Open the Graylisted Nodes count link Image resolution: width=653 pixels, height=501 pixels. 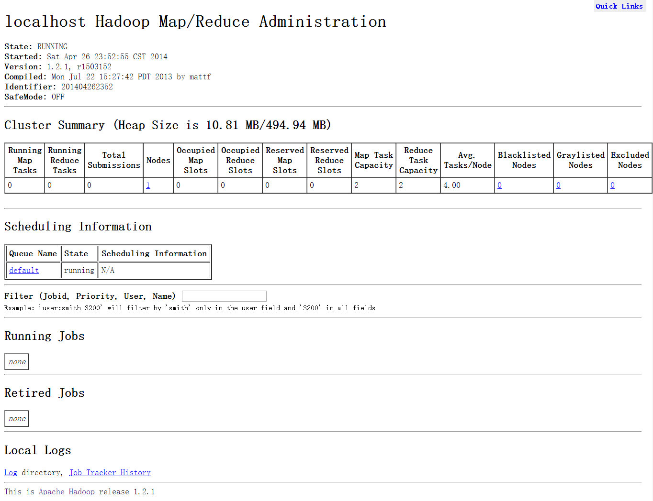pyautogui.click(x=558, y=185)
